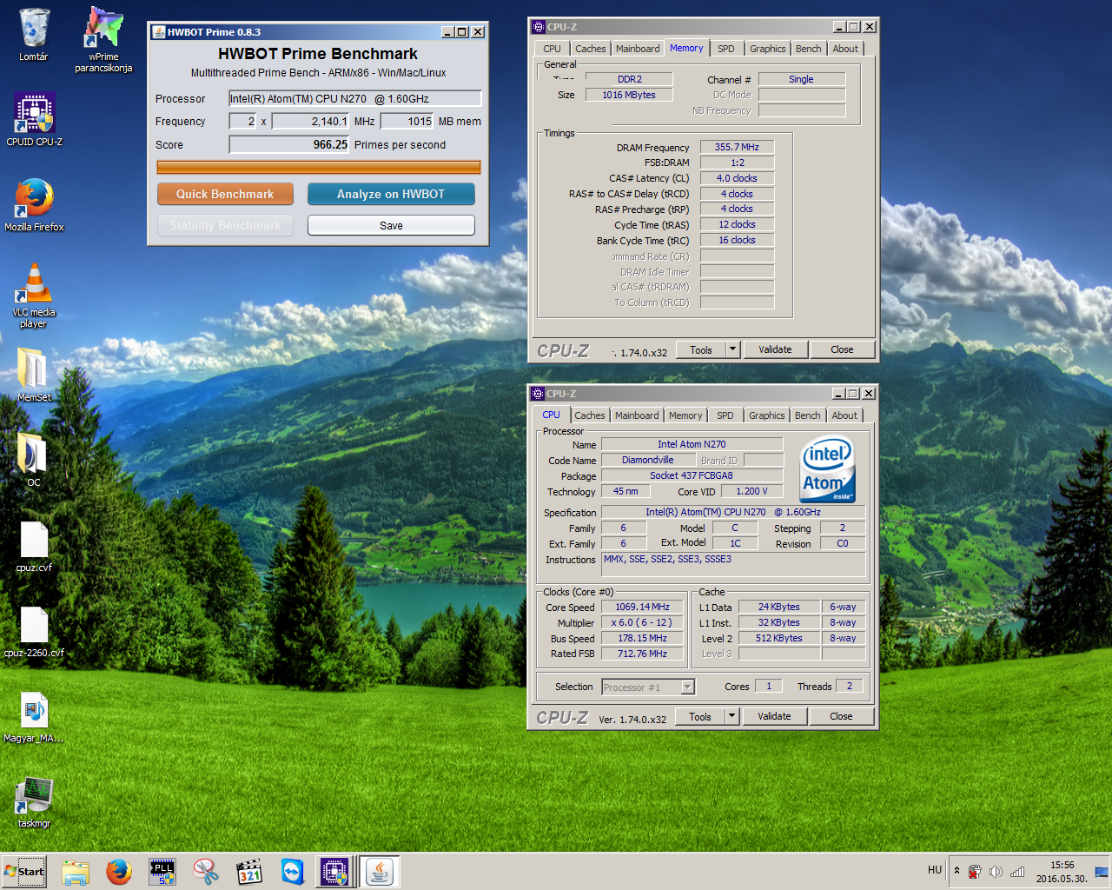Viewport: 1112px width, 890px height.
Task: Click Tools button in the Memory CPU-Z window
Action: pyautogui.click(x=701, y=349)
